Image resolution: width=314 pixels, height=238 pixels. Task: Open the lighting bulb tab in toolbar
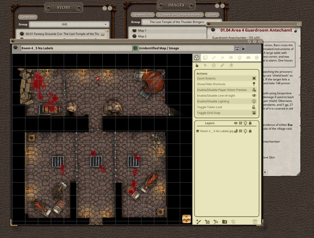tap(240, 58)
